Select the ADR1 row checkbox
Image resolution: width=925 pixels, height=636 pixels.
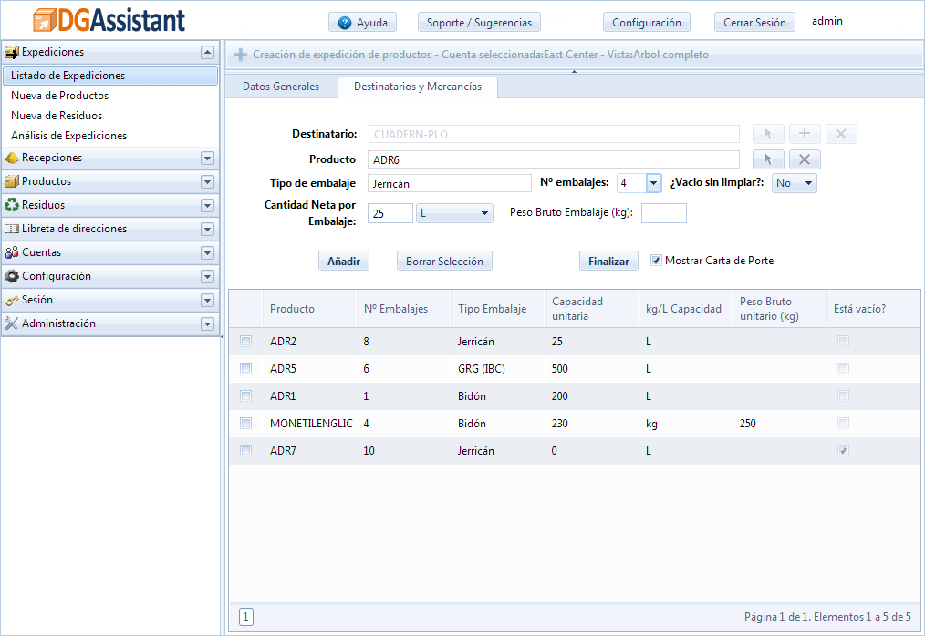[246, 395]
